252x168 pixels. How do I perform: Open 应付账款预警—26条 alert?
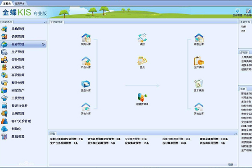[x=174, y=143]
